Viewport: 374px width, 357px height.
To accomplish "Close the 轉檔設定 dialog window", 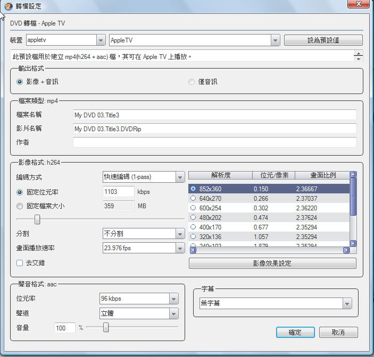I will coord(359,5).
